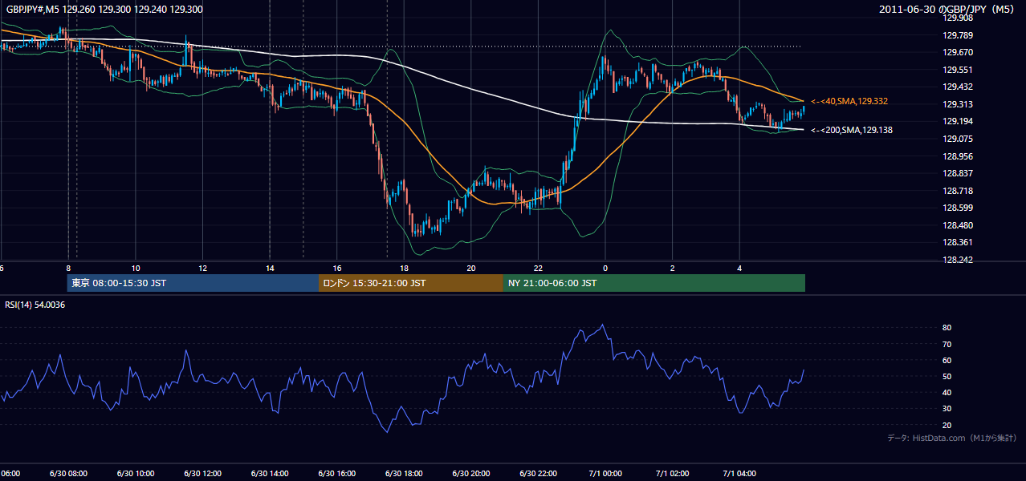Click the 6/30 16:00 time axis label
This screenshot has width=1026, height=481.
[x=338, y=474]
